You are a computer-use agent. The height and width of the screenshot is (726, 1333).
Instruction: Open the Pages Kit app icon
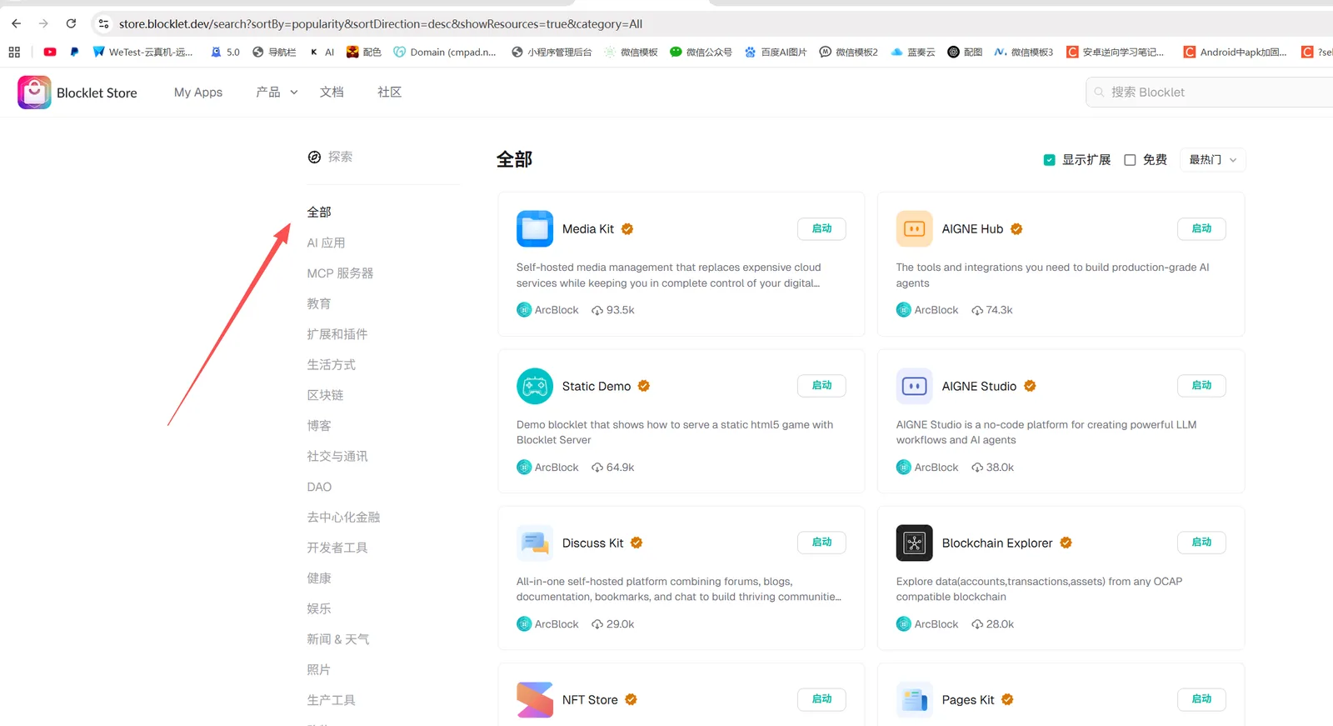914,699
